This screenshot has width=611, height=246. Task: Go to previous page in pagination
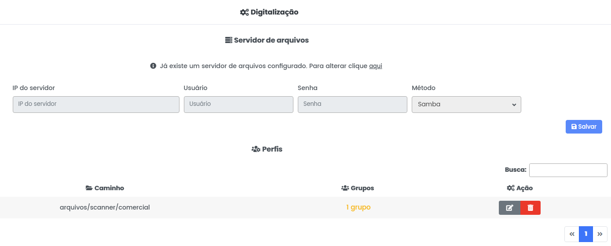(x=572, y=234)
